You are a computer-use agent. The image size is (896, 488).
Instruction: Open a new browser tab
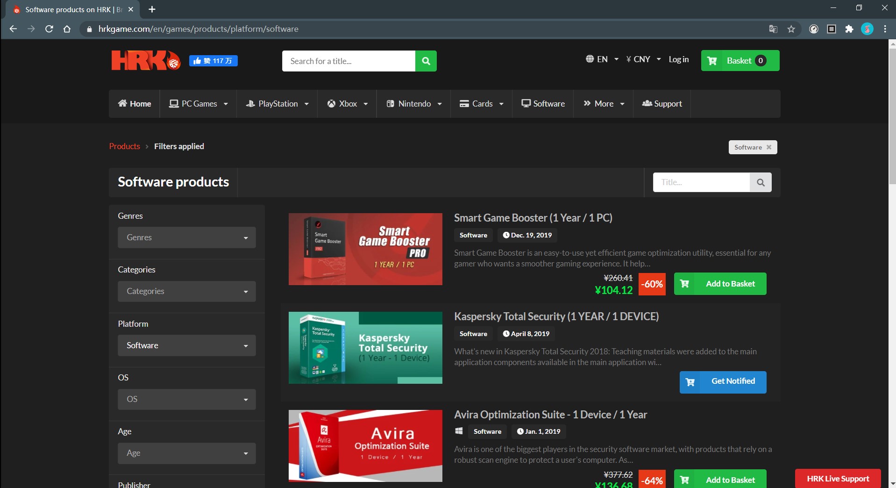[x=152, y=9]
